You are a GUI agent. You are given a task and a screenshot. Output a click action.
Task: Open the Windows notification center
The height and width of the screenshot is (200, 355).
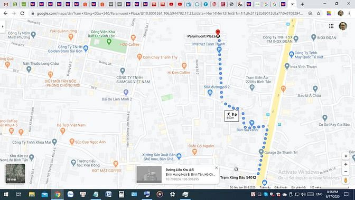click(346, 194)
